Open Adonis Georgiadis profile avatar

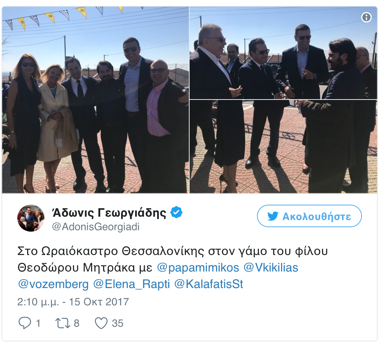pyautogui.click(x=31, y=218)
